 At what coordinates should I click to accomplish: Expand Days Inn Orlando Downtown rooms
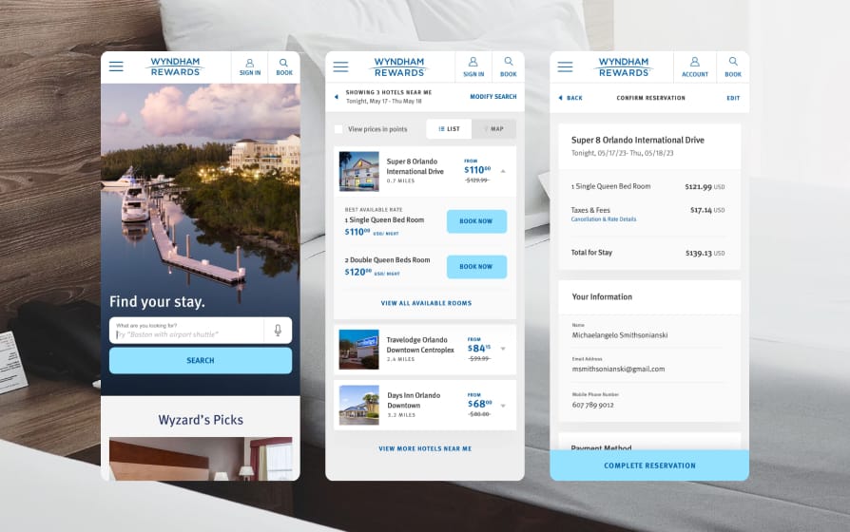pos(503,405)
